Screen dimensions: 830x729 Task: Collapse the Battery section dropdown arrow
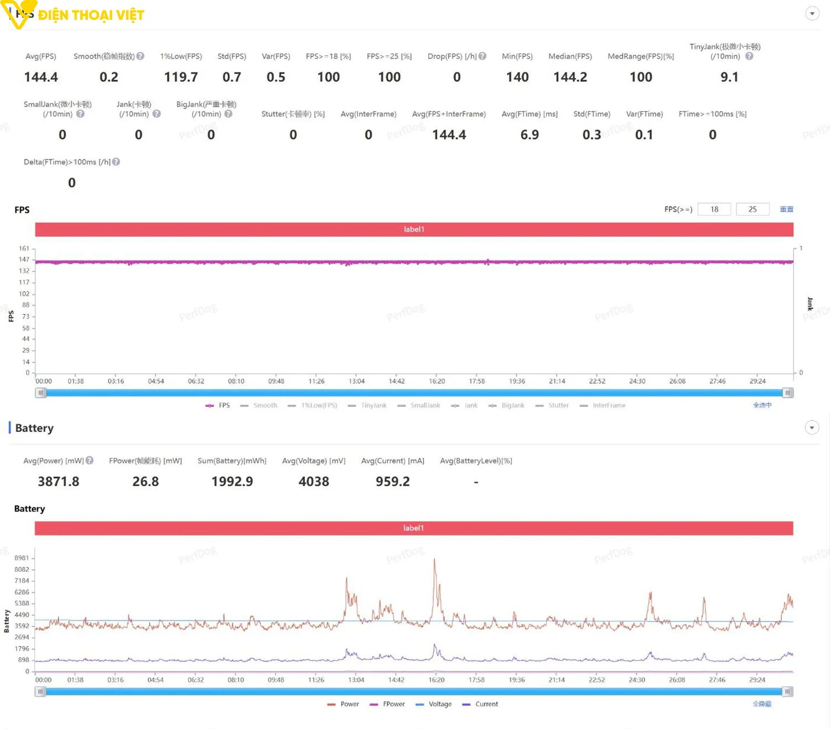(812, 428)
